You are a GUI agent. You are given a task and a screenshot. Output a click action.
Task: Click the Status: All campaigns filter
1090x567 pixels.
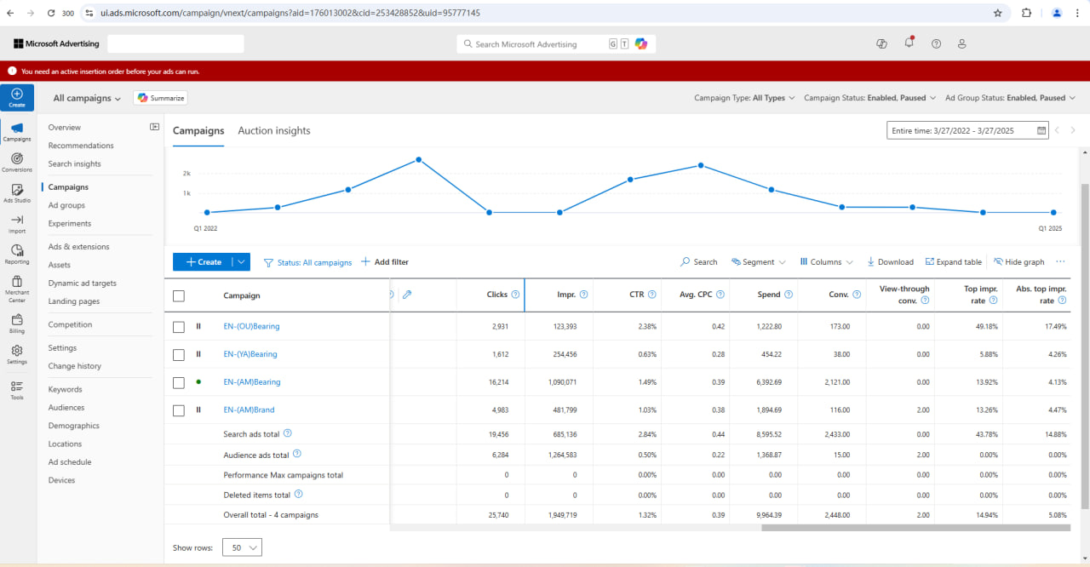click(x=307, y=262)
